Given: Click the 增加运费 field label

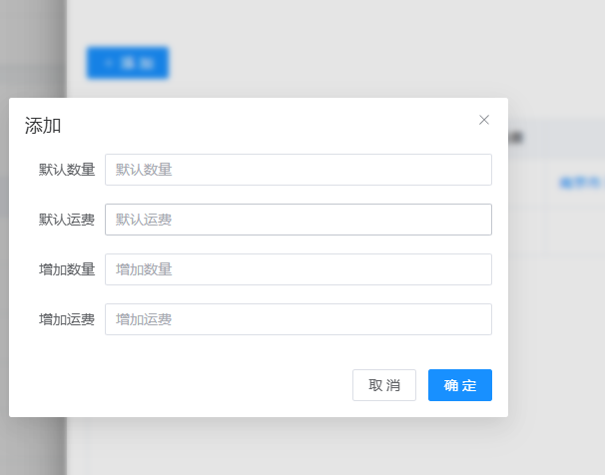Looking at the screenshot, I should point(67,319).
